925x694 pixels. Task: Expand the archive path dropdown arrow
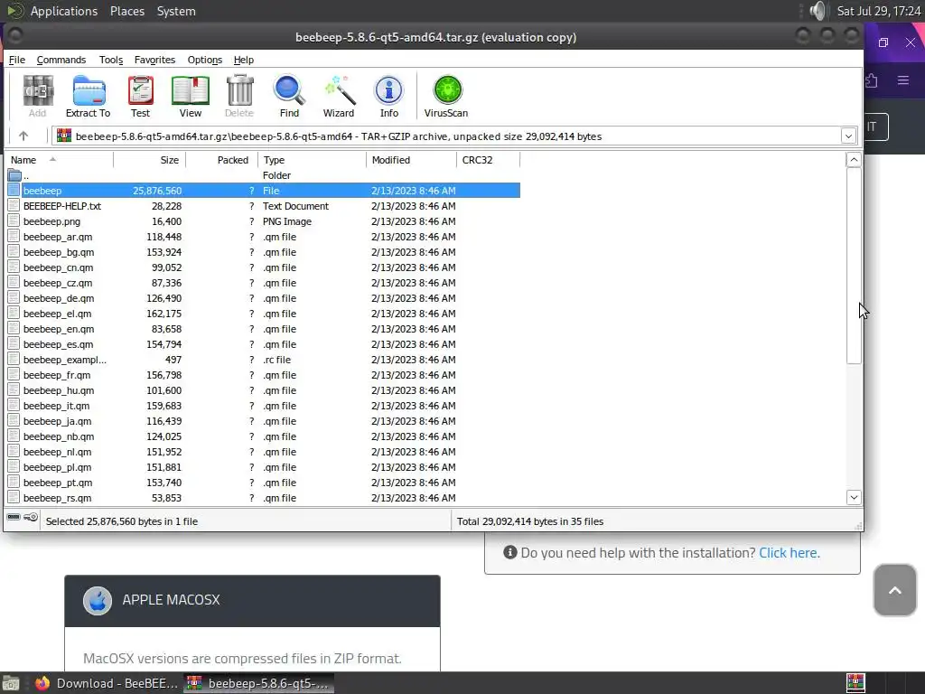pos(848,136)
